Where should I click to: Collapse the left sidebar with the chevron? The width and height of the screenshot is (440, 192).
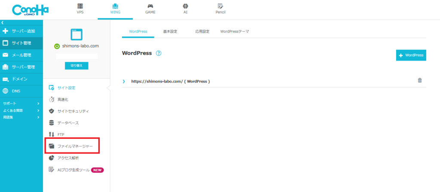coord(3,22)
